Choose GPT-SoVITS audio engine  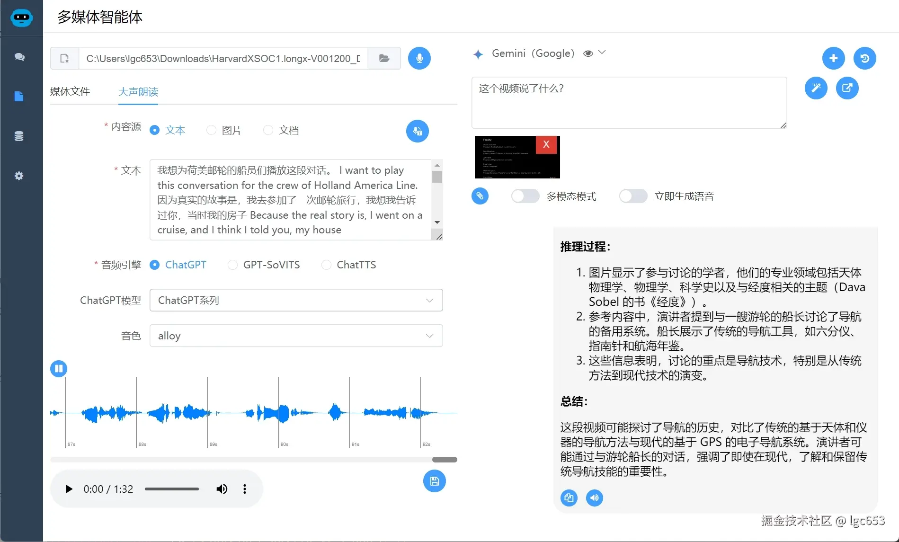pos(232,265)
